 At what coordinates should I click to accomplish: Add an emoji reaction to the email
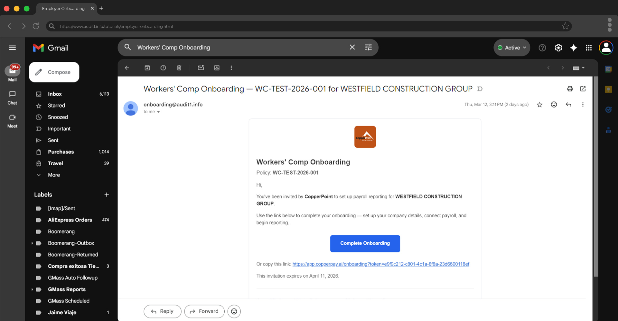pyautogui.click(x=554, y=104)
